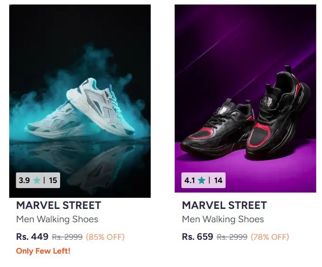The width and height of the screenshot is (322, 267).
Task: Click the 85% OFF discount label
Action: [105, 237]
